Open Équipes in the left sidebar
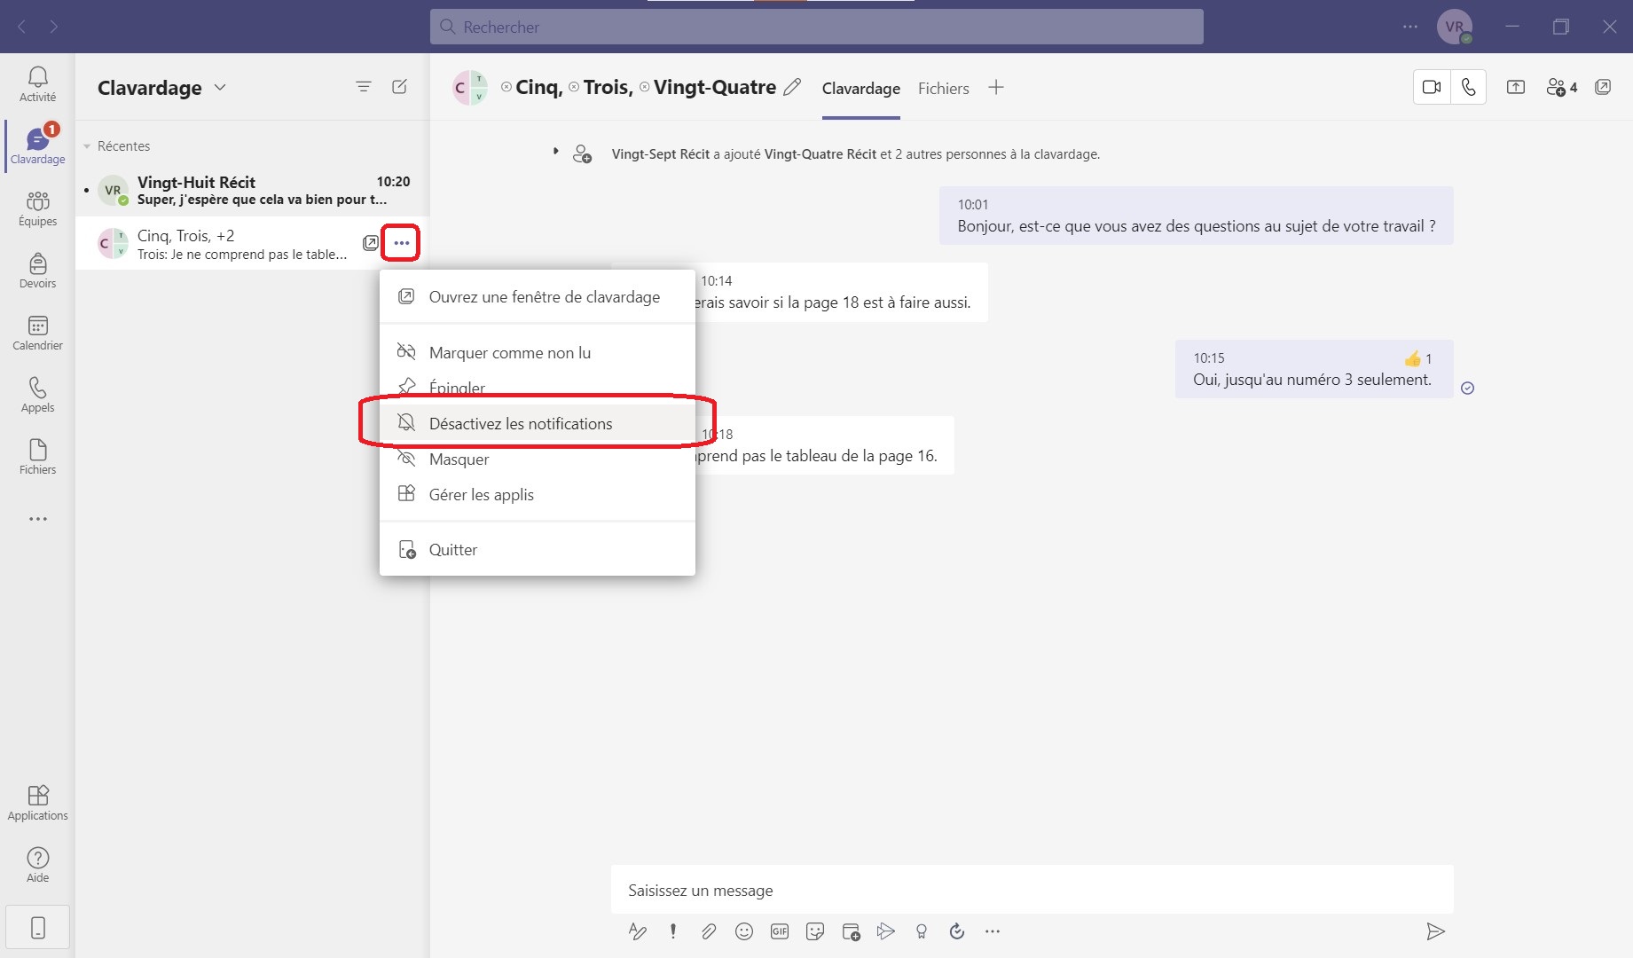Viewport: 1633px width, 958px height. point(37,208)
